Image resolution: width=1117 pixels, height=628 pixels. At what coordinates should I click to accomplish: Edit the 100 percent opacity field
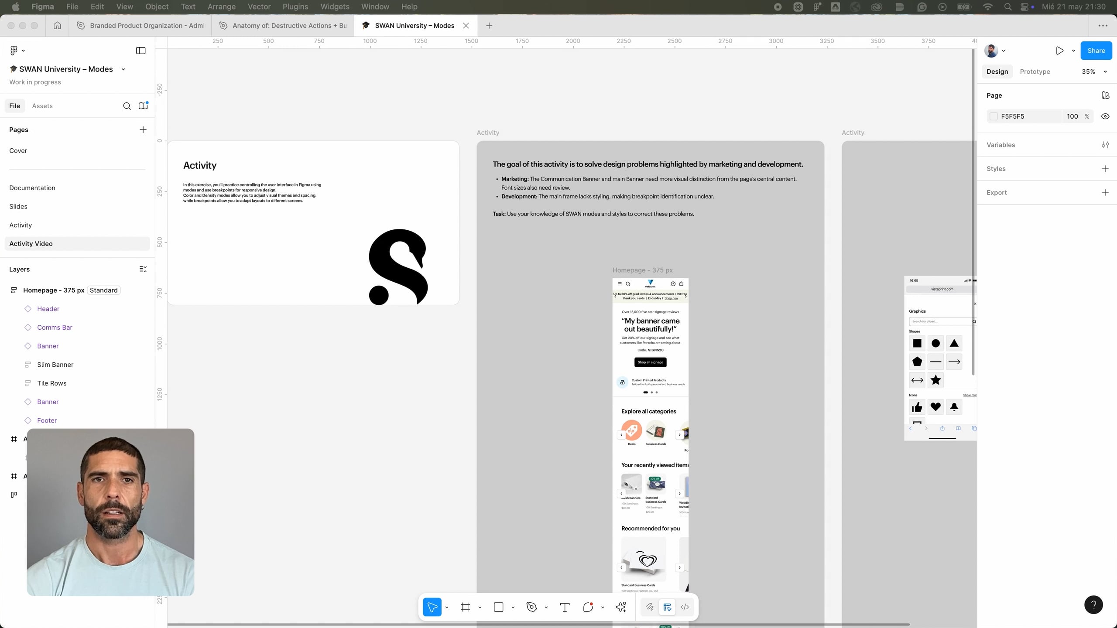tap(1072, 116)
